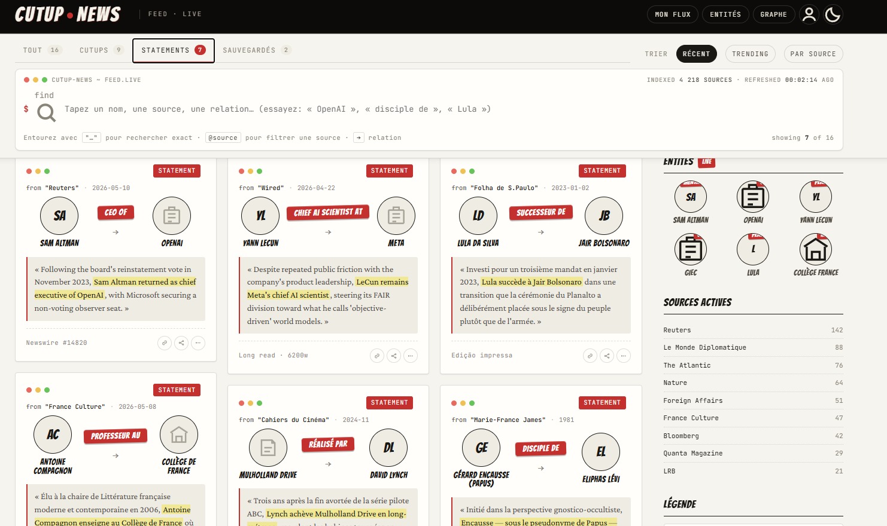Open the Entités page from the header

click(x=725, y=14)
